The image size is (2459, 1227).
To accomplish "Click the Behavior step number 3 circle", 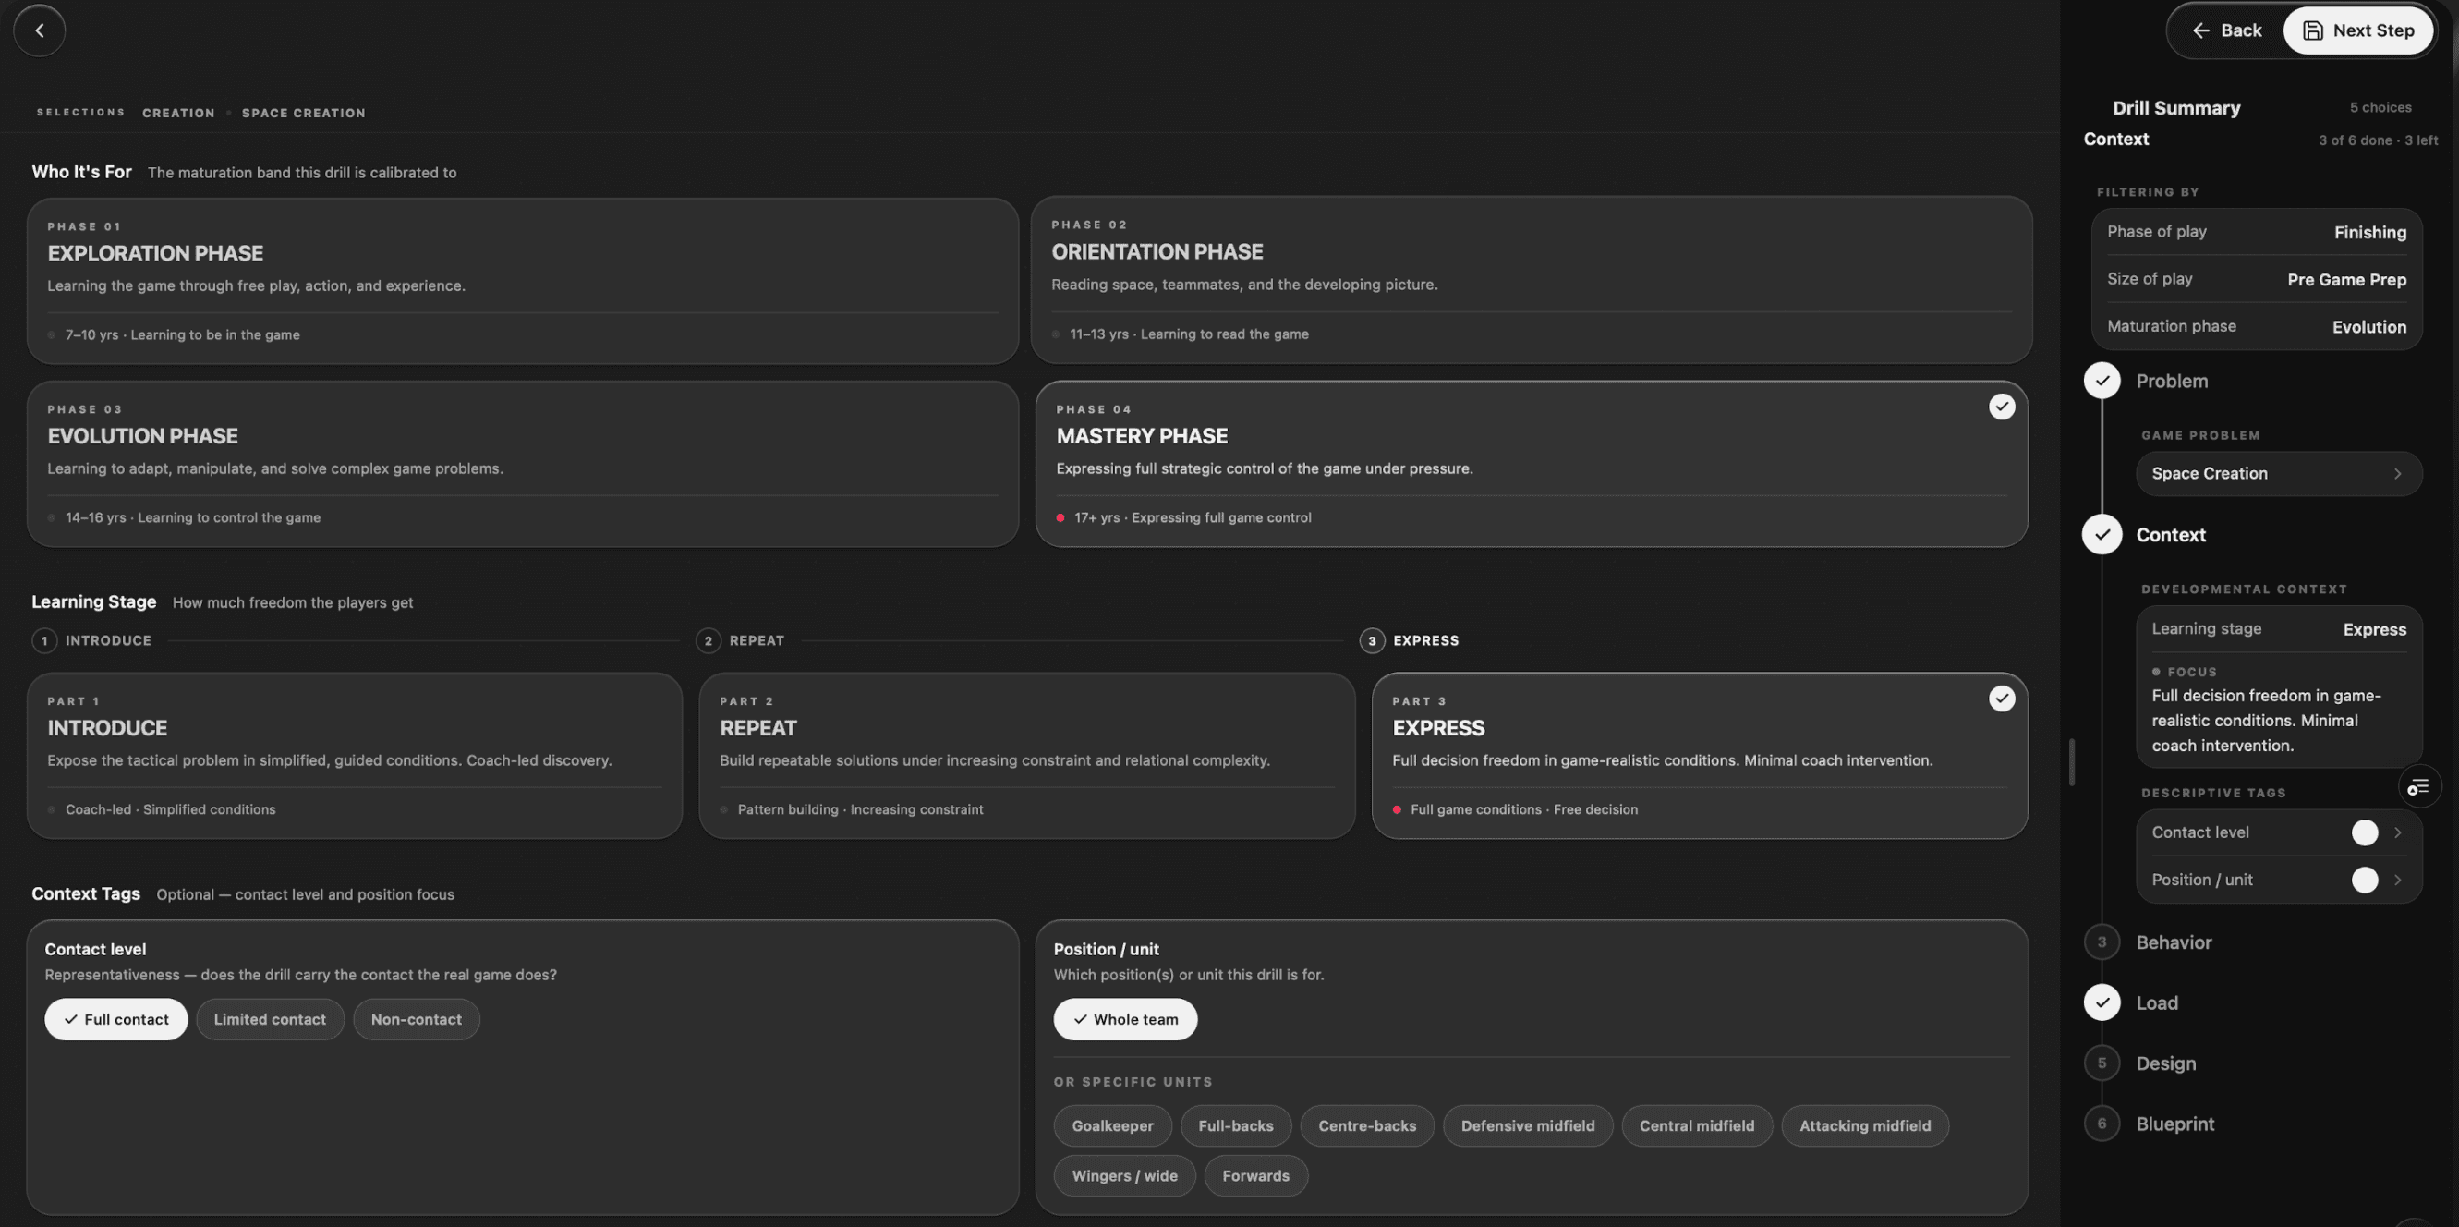I will [2102, 942].
